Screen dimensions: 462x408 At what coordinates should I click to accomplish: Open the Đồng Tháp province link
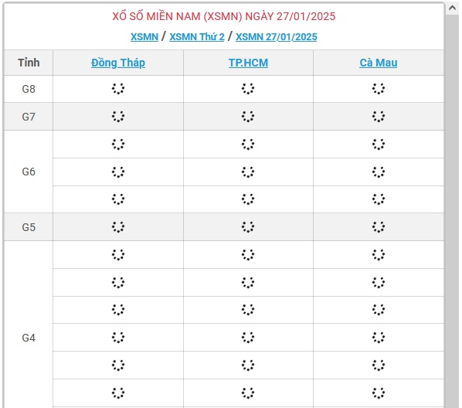118,63
